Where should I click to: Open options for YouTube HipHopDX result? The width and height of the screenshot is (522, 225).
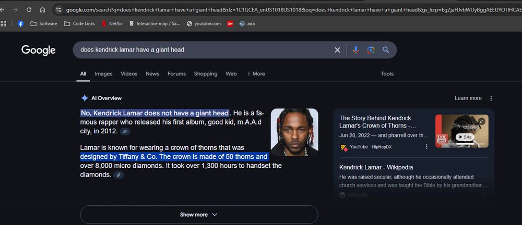pos(426,146)
